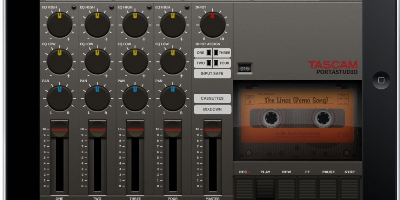Click the EQ LOW knob on channel THREE

click(135, 61)
